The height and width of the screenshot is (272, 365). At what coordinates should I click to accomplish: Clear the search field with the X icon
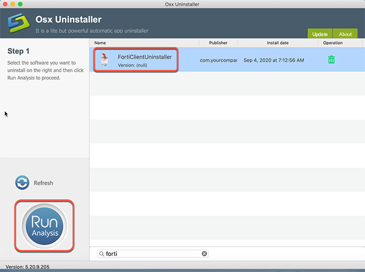click(204, 254)
